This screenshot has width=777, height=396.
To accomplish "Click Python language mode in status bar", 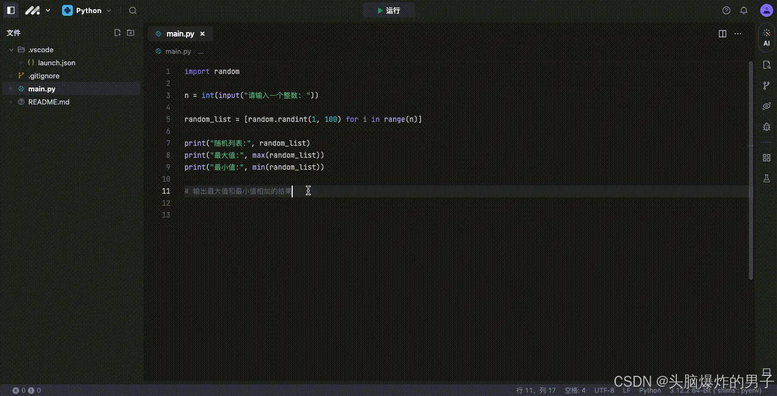I will (650, 391).
